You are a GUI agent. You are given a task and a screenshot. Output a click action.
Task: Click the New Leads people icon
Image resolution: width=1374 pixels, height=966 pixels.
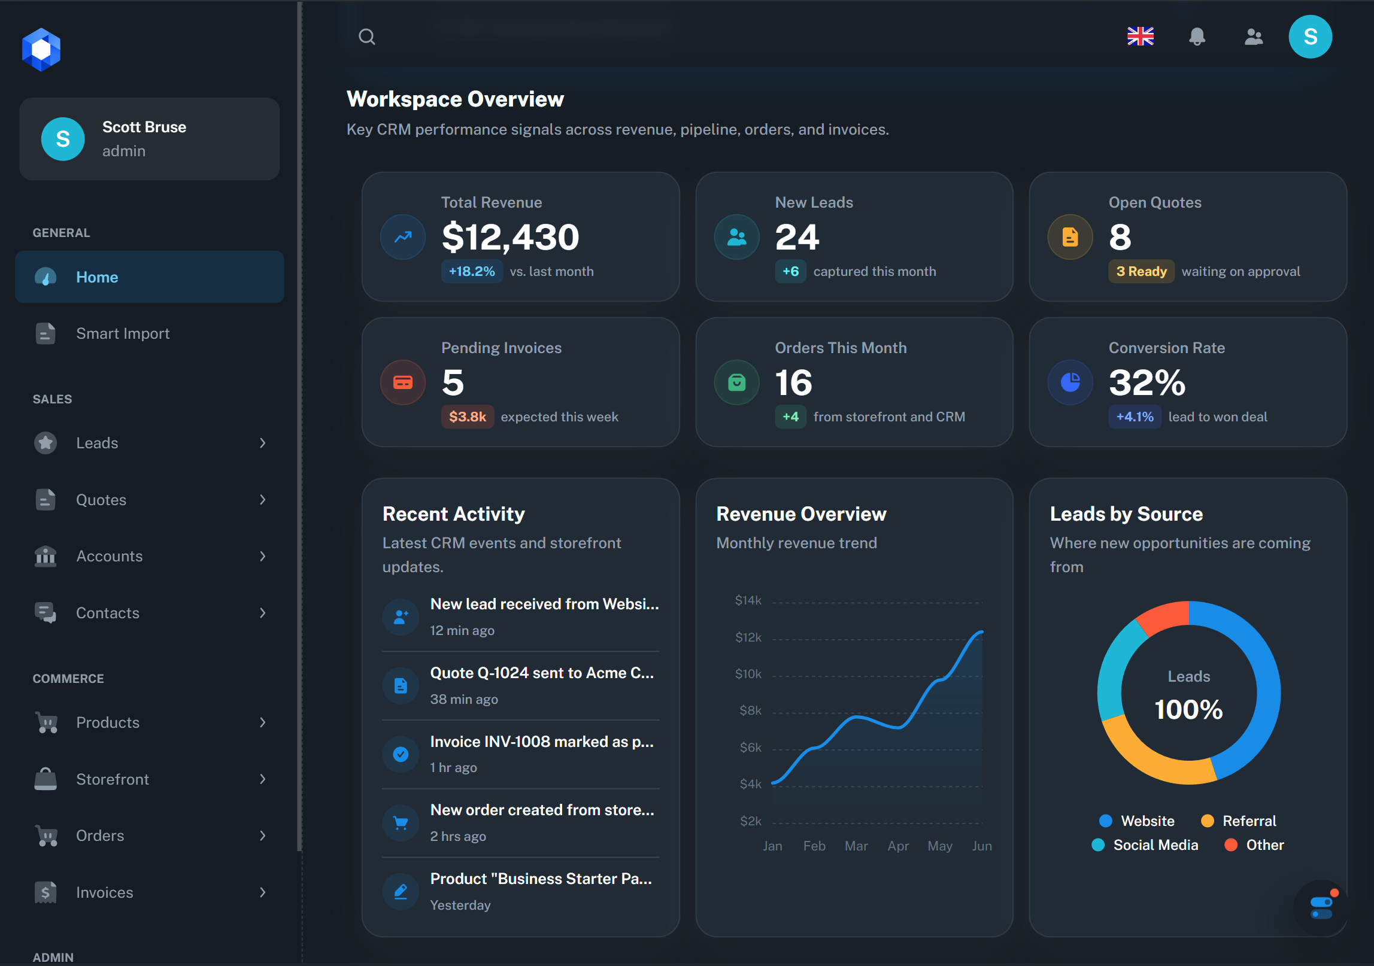[736, 237]
